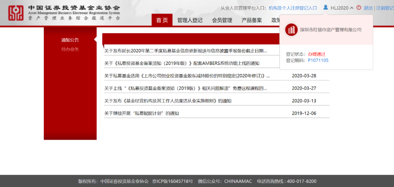394x187 pixels.
Task: Click the footer ICP number 京ICP备16045718号
Action: [173, 181]
